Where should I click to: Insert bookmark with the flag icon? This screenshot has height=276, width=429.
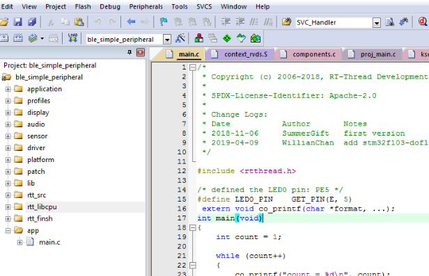coord(164,22)
